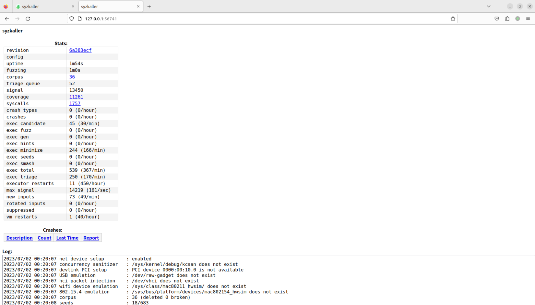Image resolution: width=535 pixels, height=305 pixels.
Task: Open a new tab with the plus button
Action: (x=149, y=6)
